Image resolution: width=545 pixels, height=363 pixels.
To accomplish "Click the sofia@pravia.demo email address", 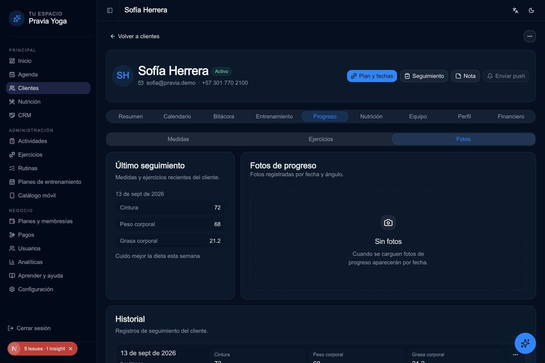I will tap(171, 83).
